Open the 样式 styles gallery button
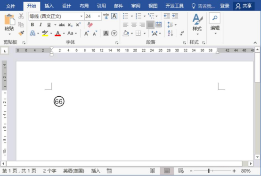 point(197,24)
